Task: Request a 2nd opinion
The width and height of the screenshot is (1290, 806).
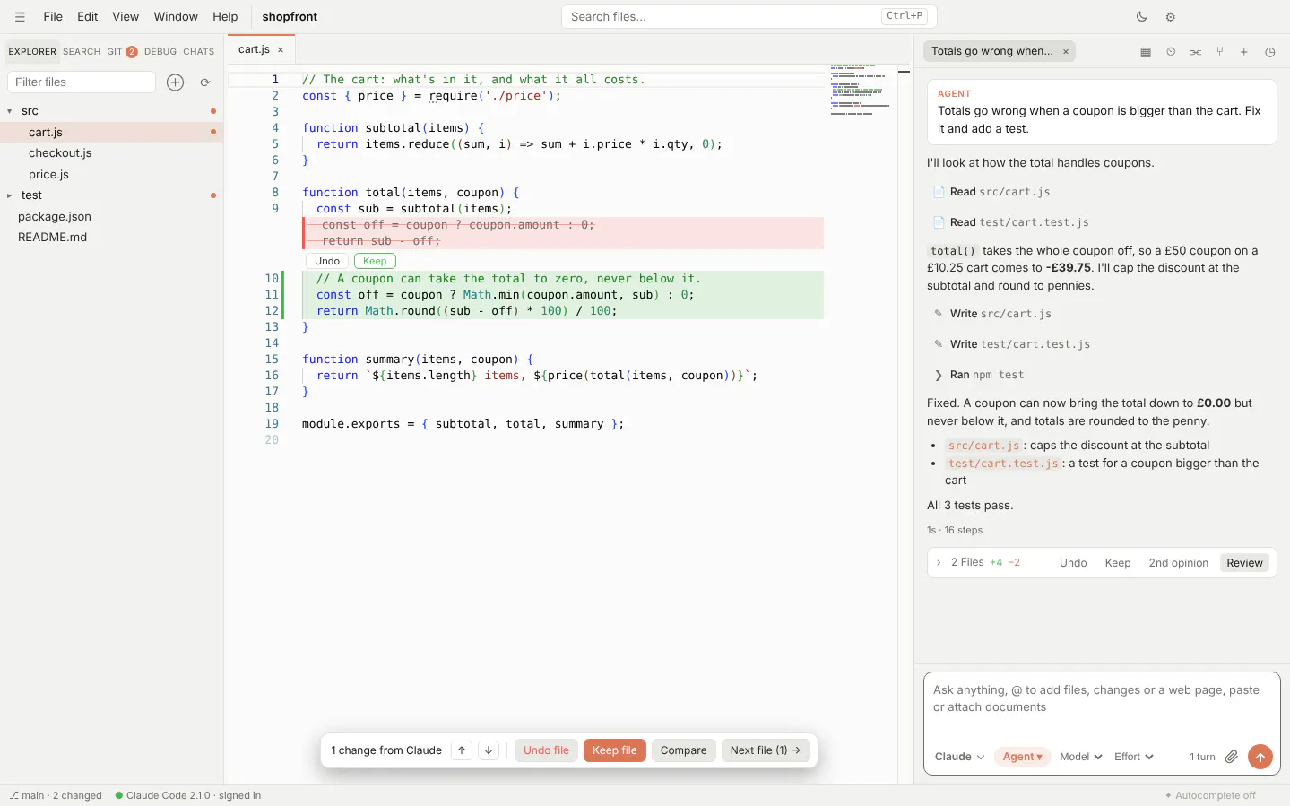Action: tap(1178, 563)
